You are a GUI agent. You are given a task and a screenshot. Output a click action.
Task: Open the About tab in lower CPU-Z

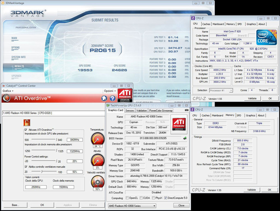(261, 115)
